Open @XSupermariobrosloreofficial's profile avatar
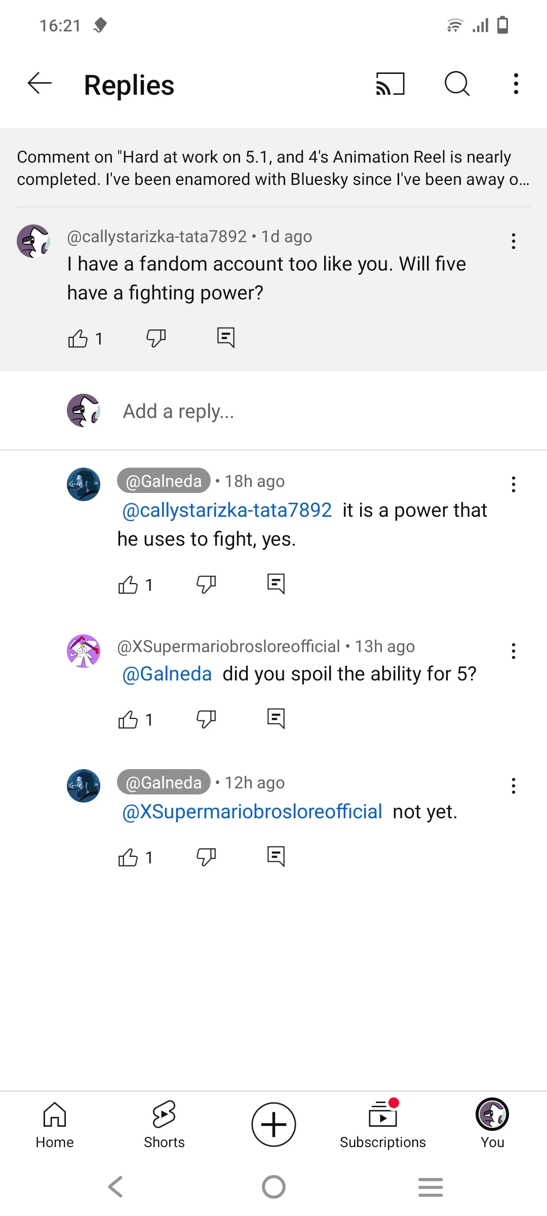 coord(84,651)
